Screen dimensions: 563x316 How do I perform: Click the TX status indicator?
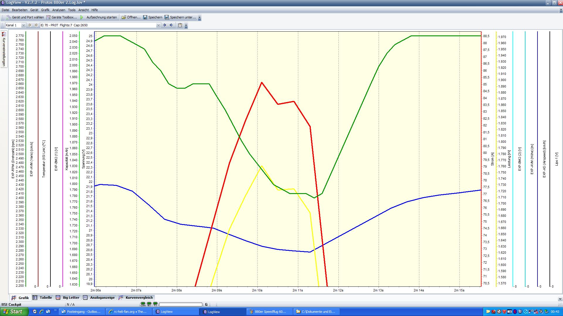coord(155,305)
